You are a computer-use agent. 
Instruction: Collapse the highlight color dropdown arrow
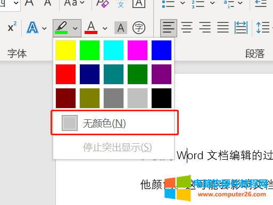75,28
